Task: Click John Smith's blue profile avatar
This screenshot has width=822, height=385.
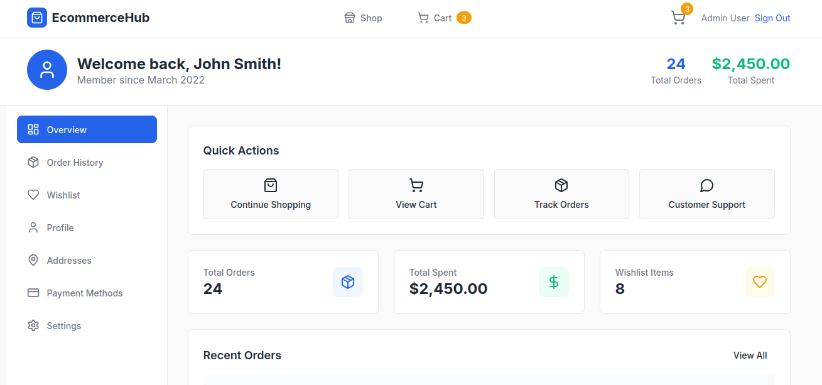Action: click(x=47, y=70)
